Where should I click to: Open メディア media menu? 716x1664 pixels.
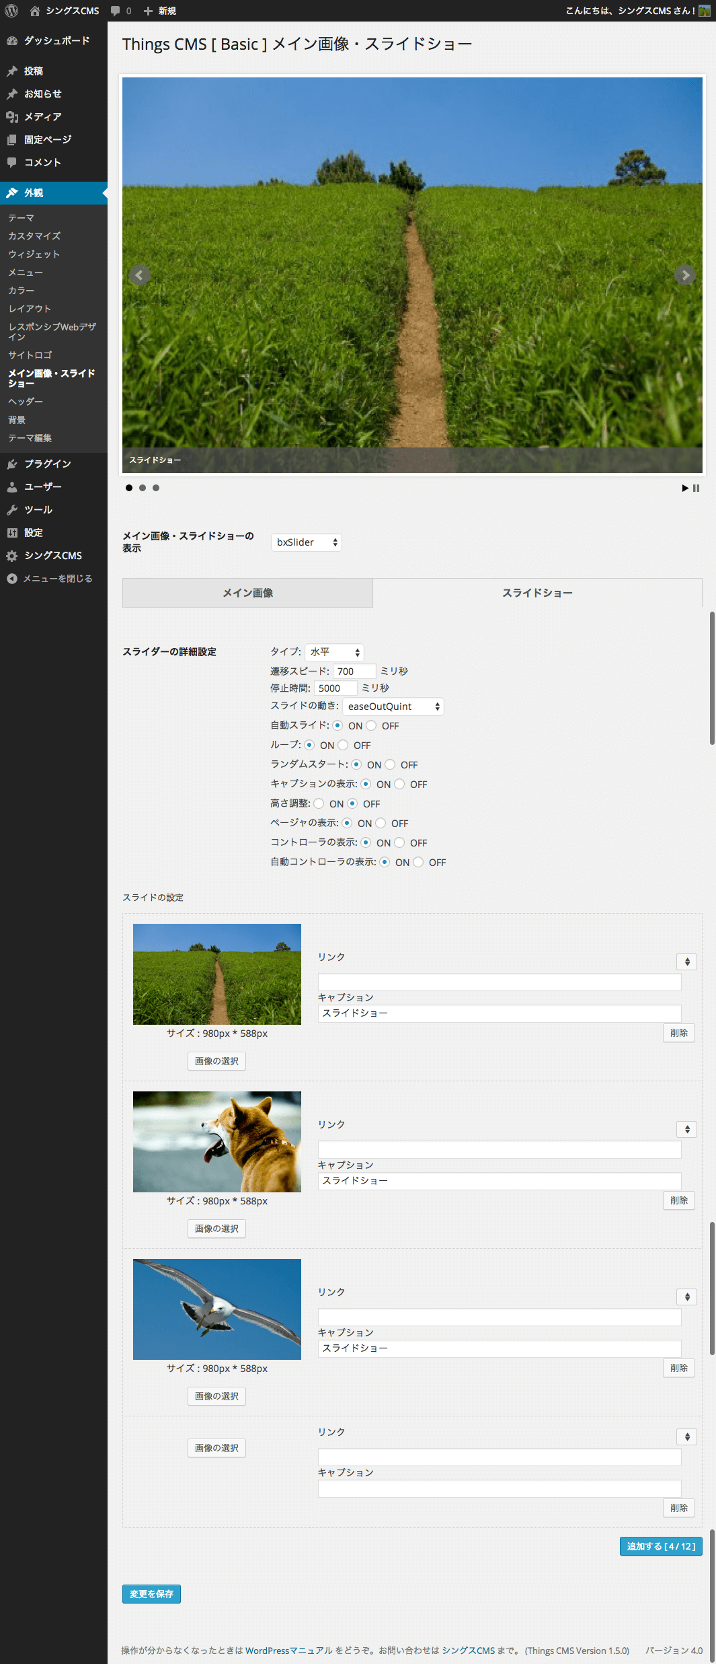pos(54,116)
